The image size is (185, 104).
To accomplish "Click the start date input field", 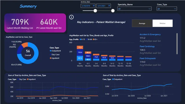I will [88, 6].
